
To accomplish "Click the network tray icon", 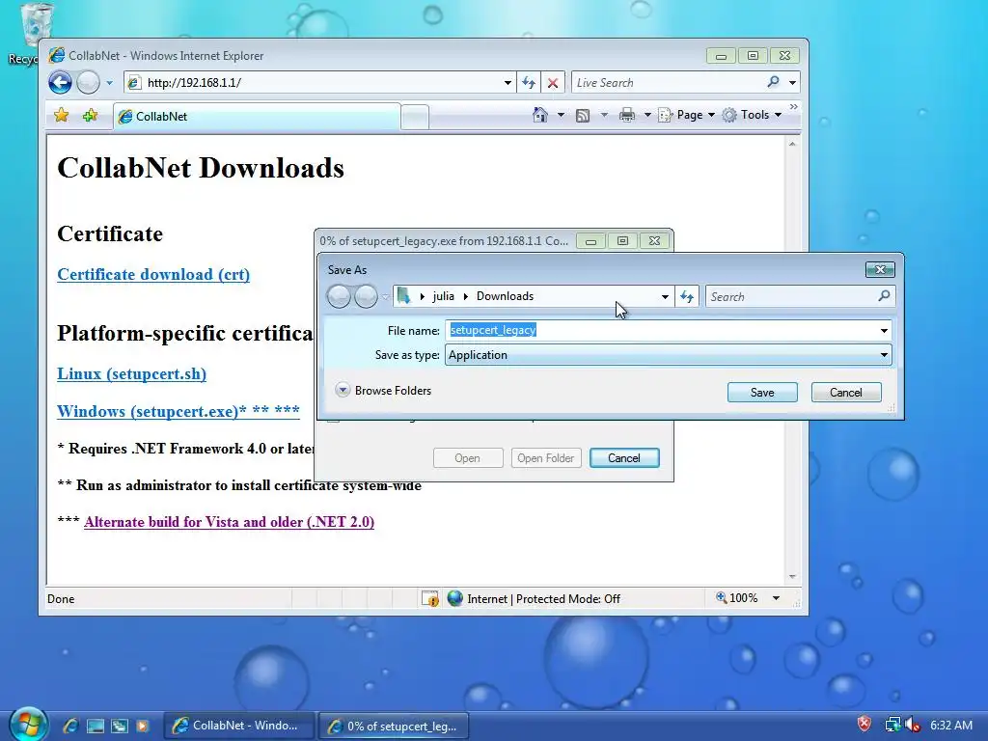I will click(892, 725).
